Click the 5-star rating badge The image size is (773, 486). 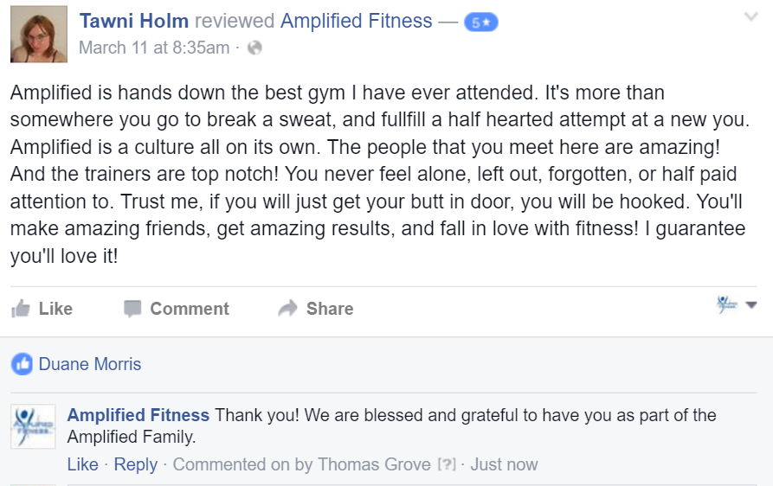(481, 22)
